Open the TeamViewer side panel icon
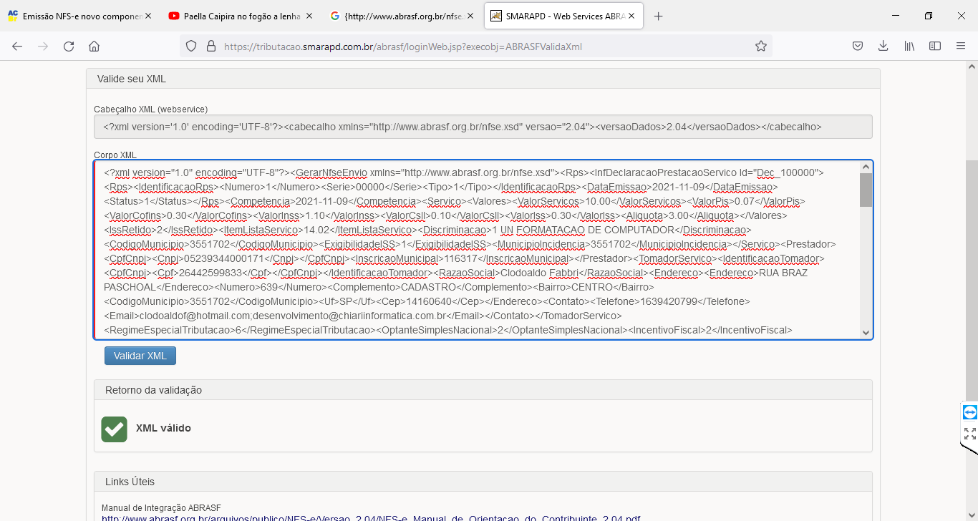This screenshot has height=521, width=978. (969, 412)
